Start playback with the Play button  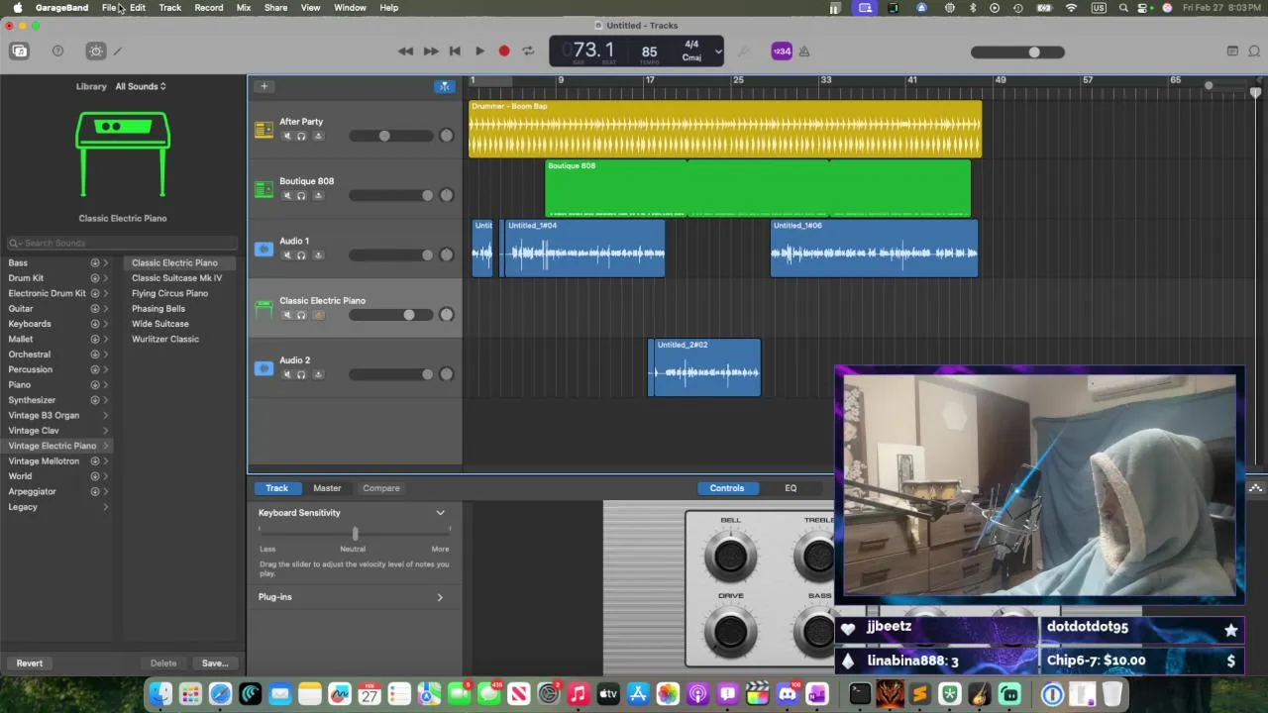pos(479,51)
